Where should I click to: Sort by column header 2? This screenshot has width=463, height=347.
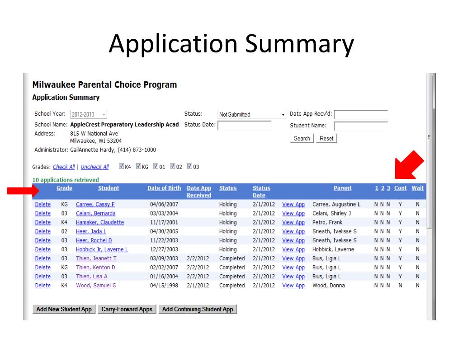click(383, 188)
